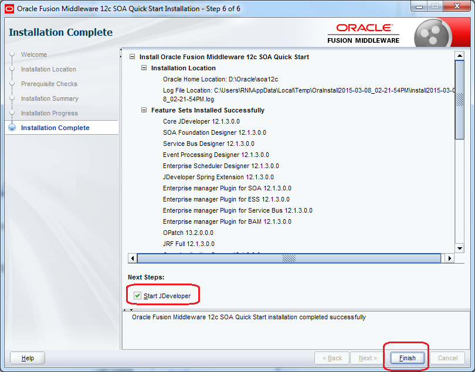Click the Finish button
The height and width of the screenshot is (372, 475).
(x=407, y=358)
